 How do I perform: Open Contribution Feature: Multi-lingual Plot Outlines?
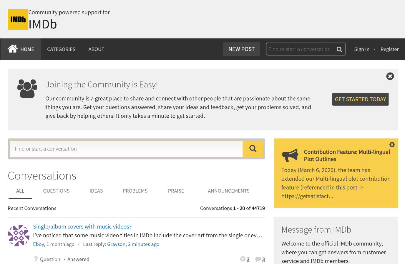(347, 155)
